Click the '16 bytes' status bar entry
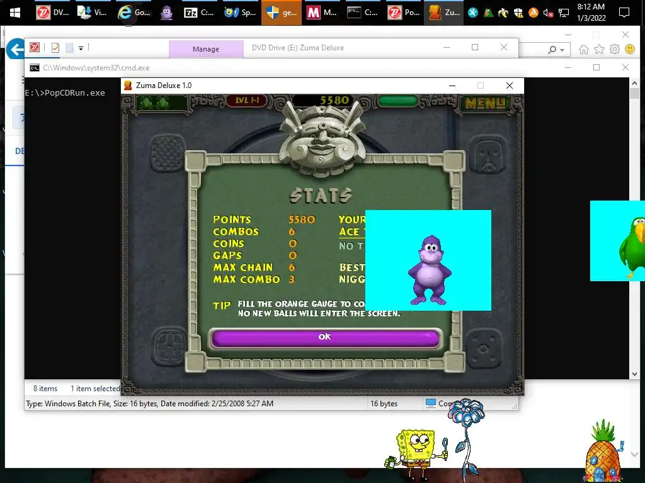The width and height of the screenshot is (645, 483). point(384,404)
